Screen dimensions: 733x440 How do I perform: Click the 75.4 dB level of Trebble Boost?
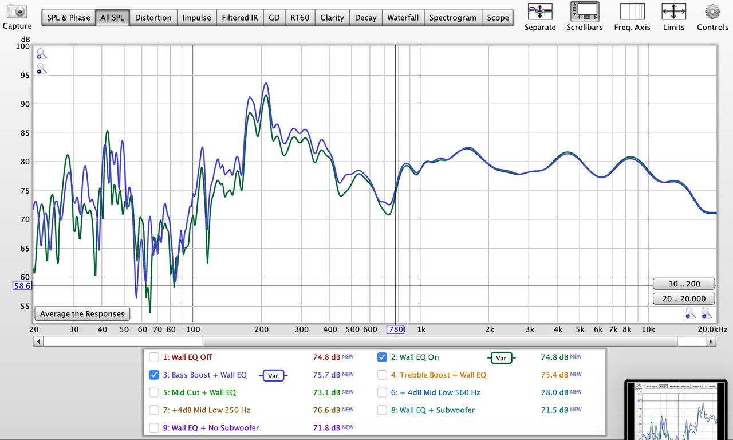tap(555, 375)
